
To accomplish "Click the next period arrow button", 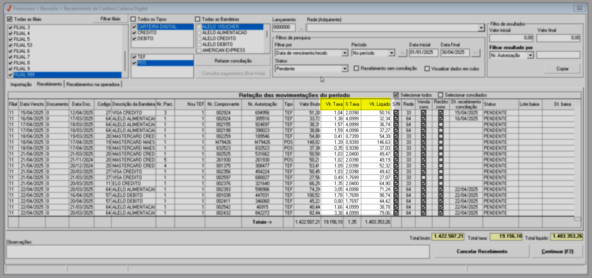I will [x=476, y=53].
